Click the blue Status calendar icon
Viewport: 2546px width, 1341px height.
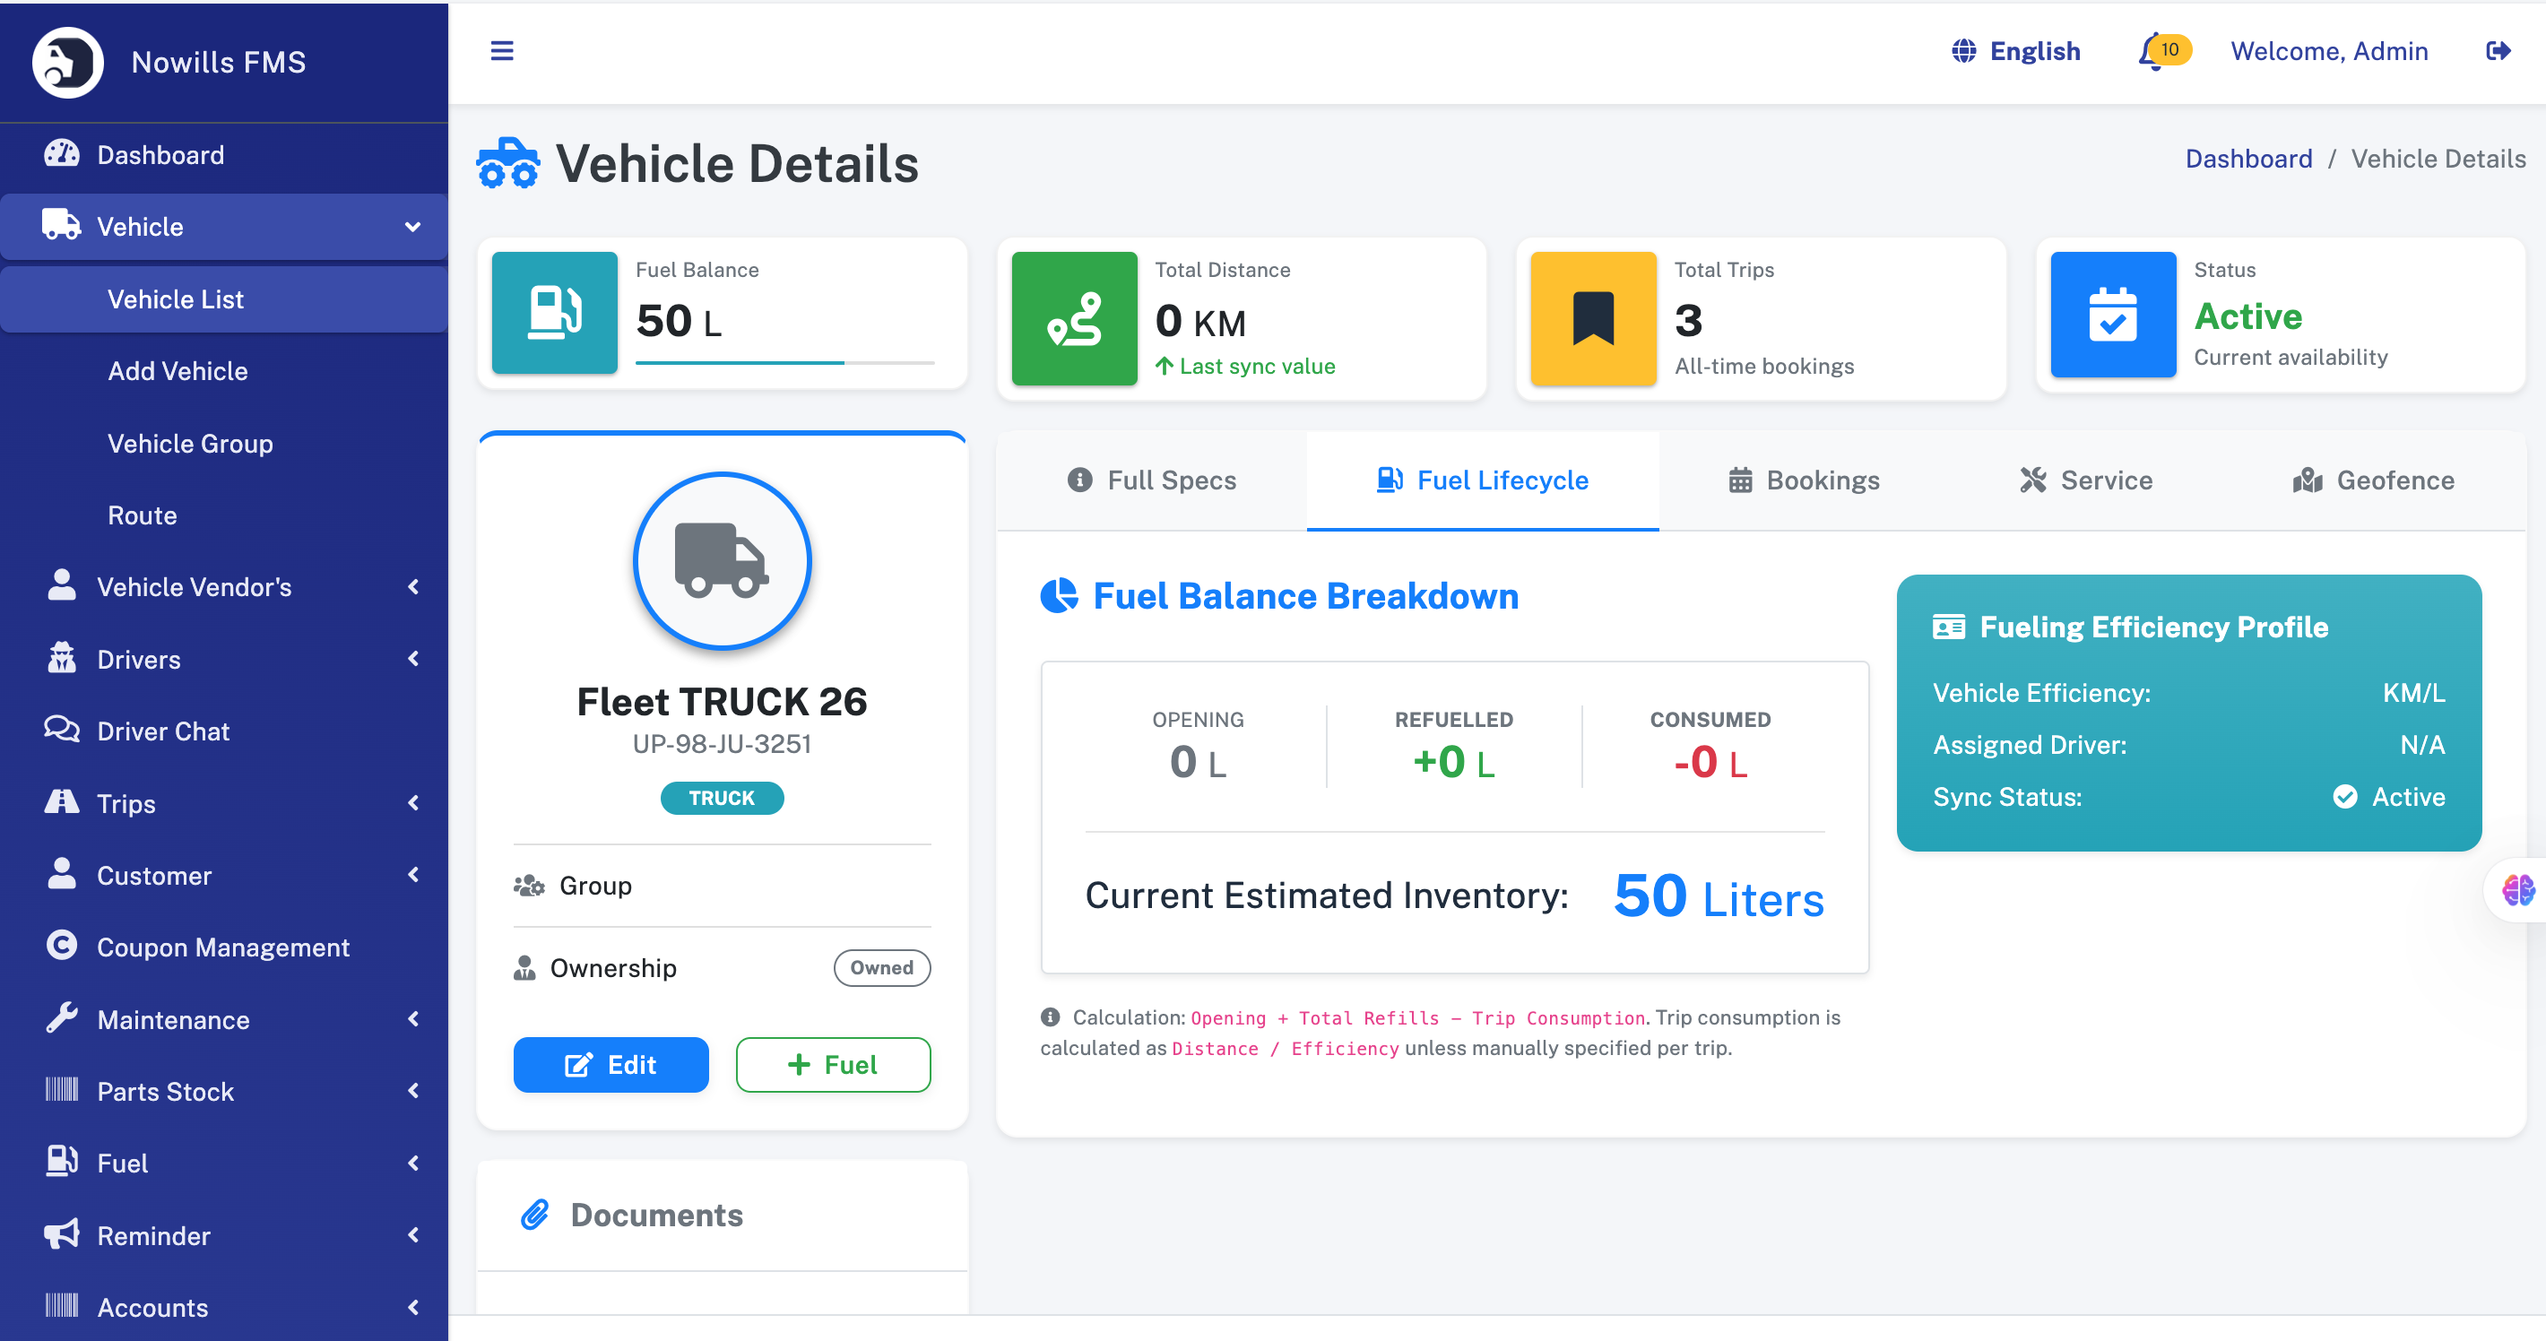click(x=2112, y=316)
